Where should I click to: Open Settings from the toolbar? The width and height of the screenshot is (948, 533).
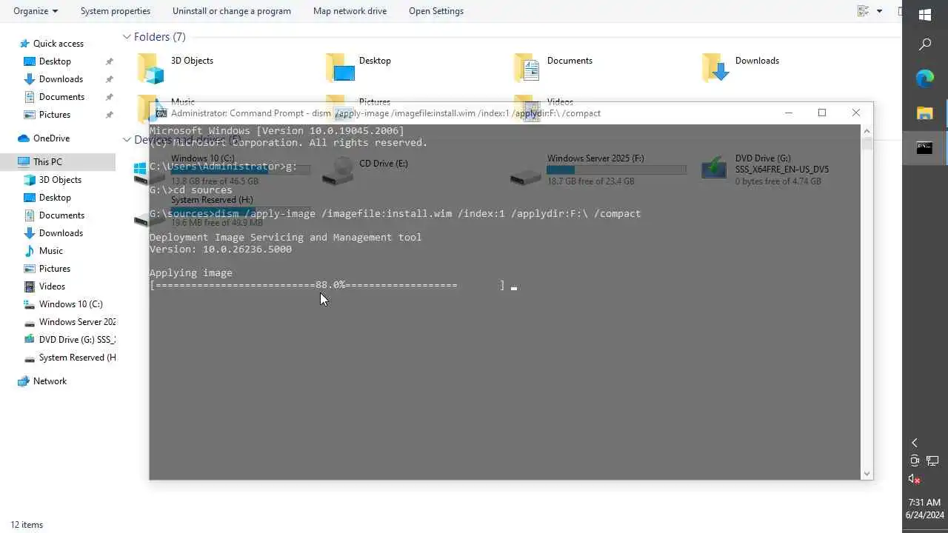pos(436,11)
